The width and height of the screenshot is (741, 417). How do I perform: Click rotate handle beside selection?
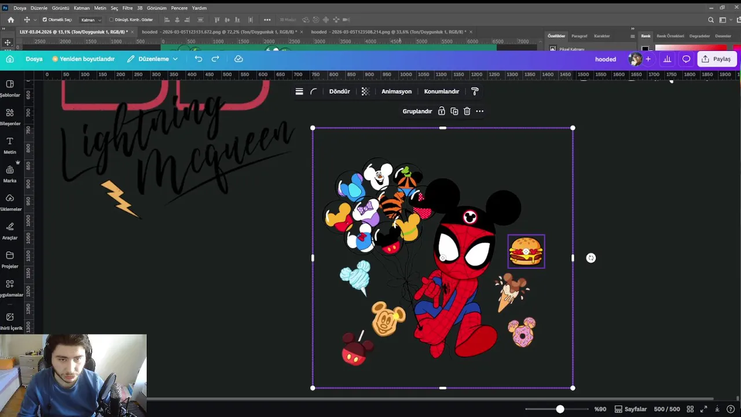point(590,258)
